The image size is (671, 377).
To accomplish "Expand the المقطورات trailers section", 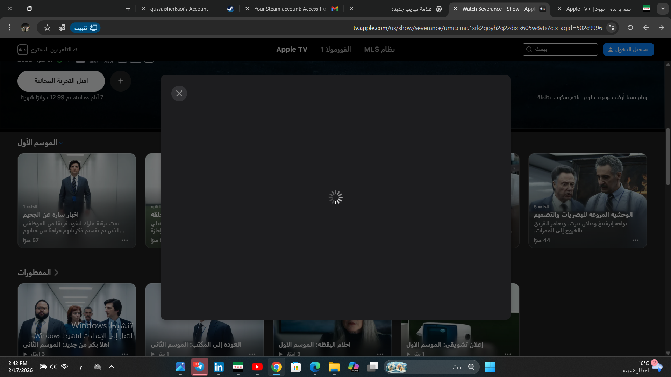I will pyautogui.click(x=38, y=273).
